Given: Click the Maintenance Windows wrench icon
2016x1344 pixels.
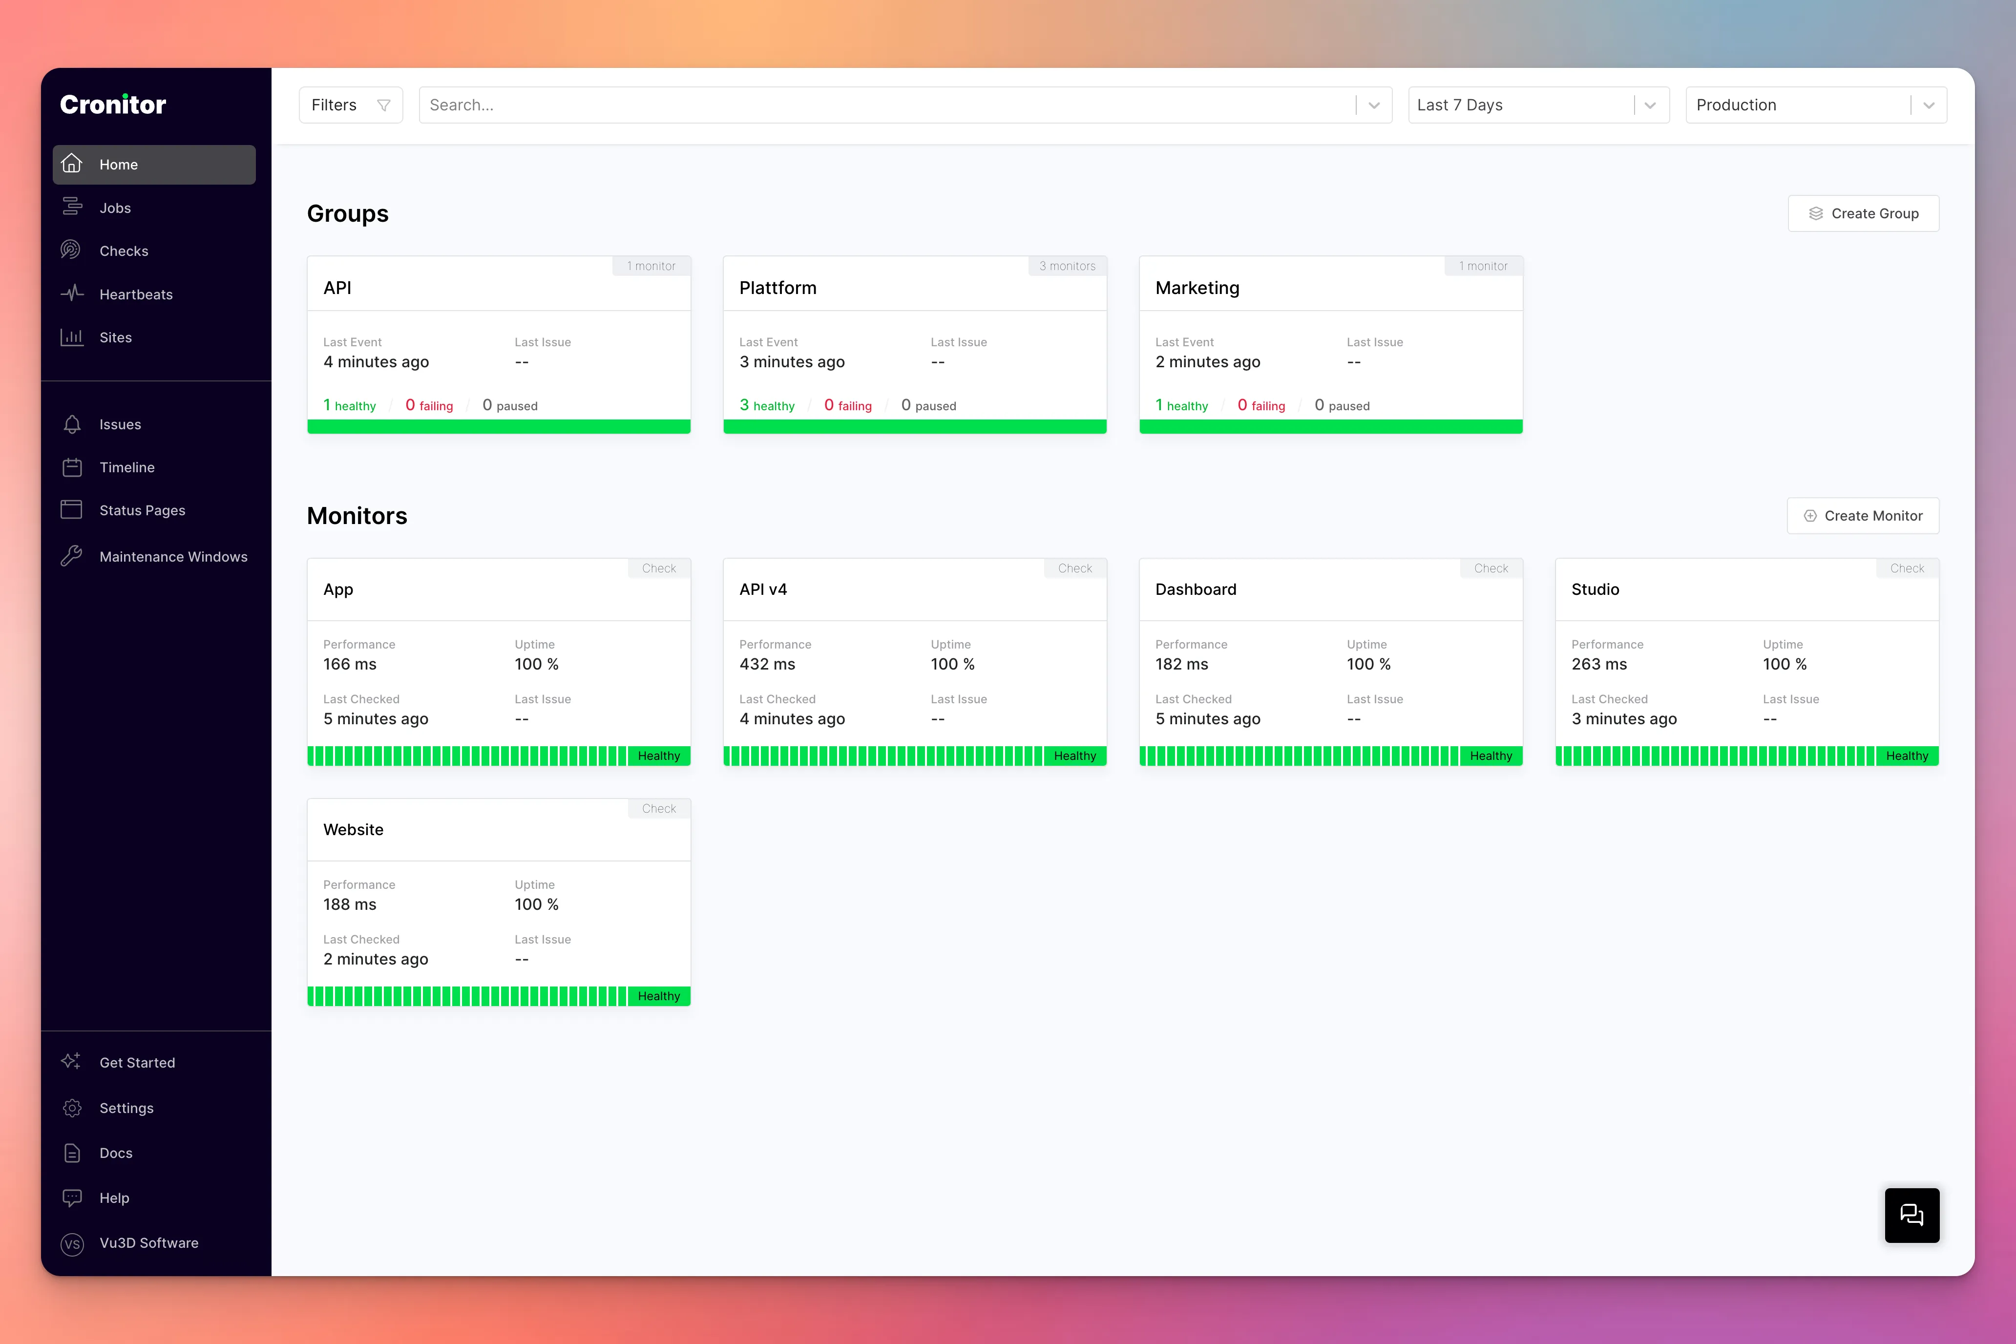Looking at the screenshot, I should pyautogui.click(x=72, y=556).
